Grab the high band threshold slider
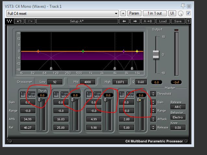207x155 pixels. click(x=139, y=100)
